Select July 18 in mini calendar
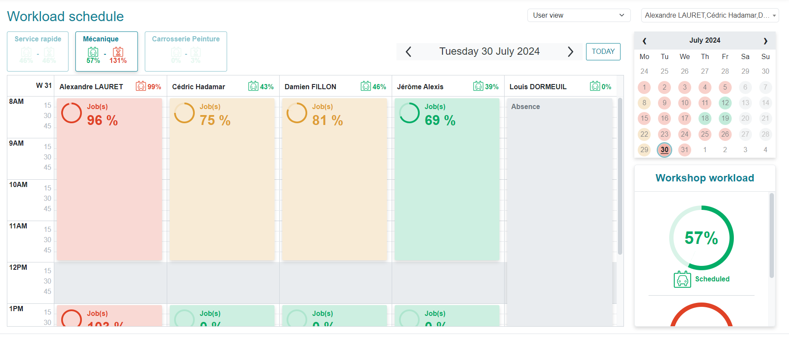Screen dimensions: 789x337 [x=705, y=118]
